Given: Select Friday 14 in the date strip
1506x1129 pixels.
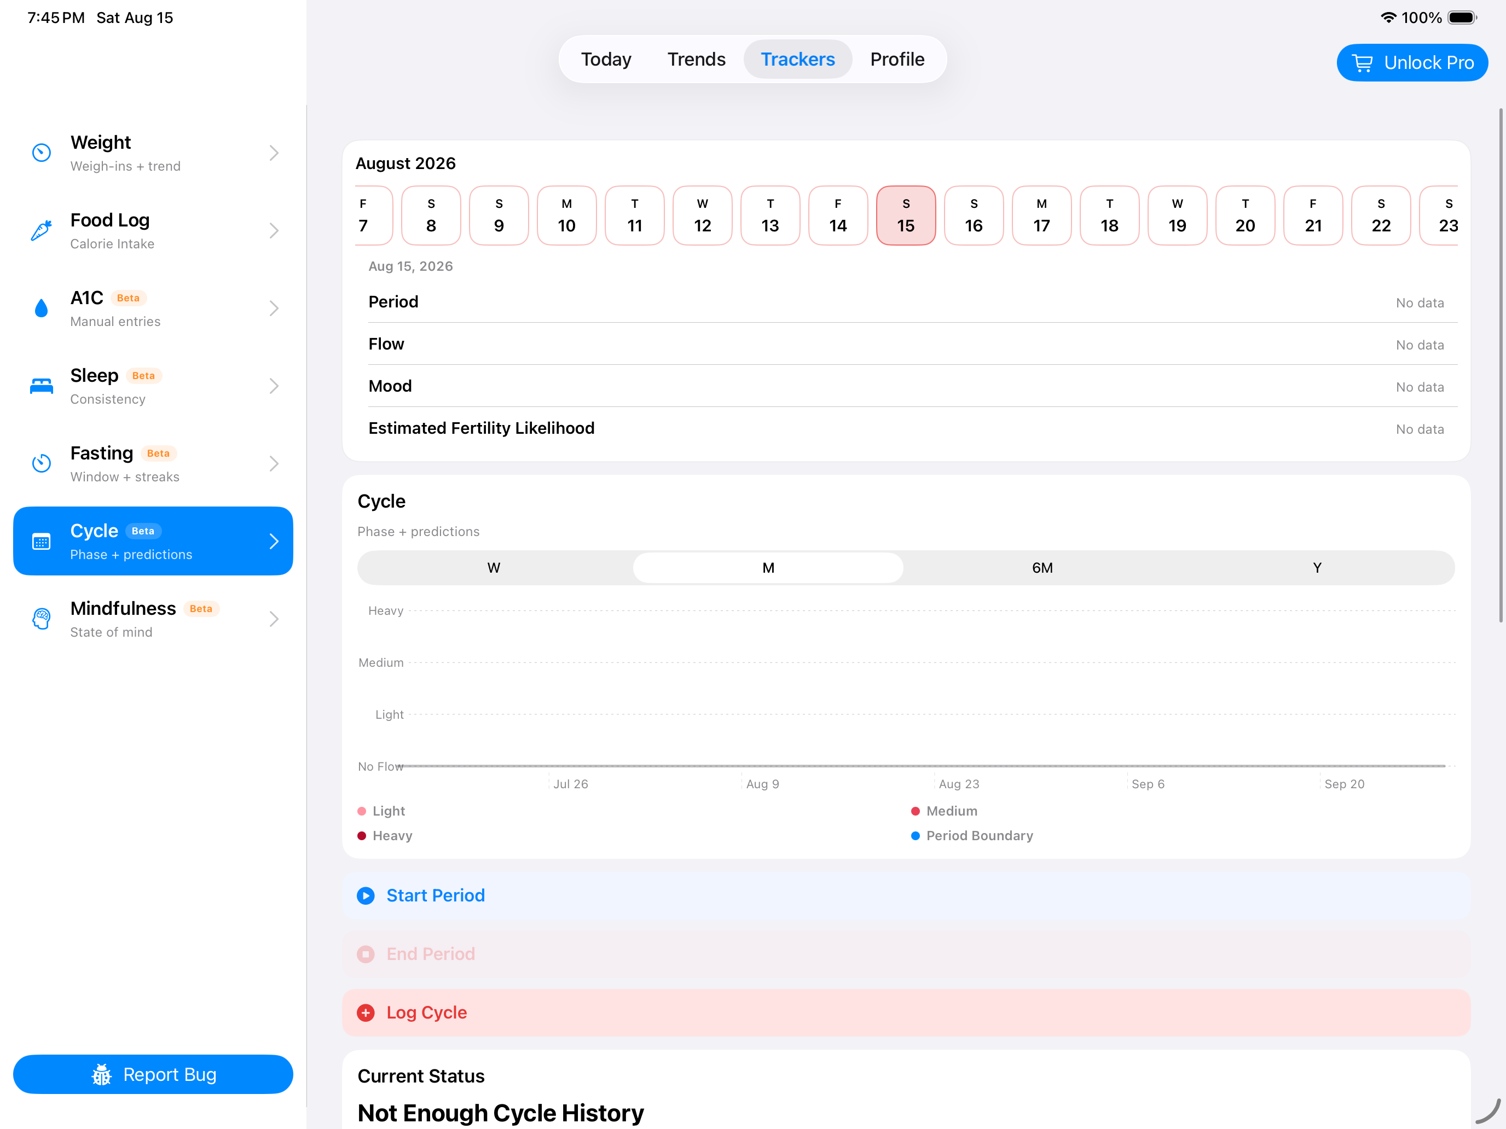Looking at the screenshot, I should 837,215.
